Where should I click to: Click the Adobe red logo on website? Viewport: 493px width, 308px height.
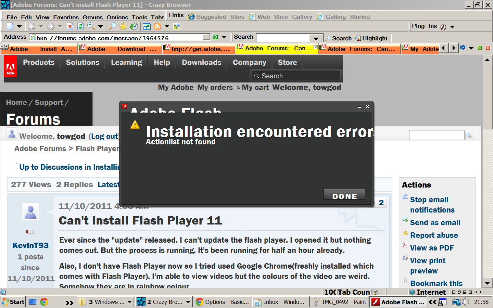(11, 66)
